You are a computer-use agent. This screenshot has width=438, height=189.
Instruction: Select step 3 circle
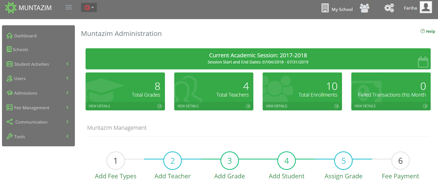pos(230,161)
